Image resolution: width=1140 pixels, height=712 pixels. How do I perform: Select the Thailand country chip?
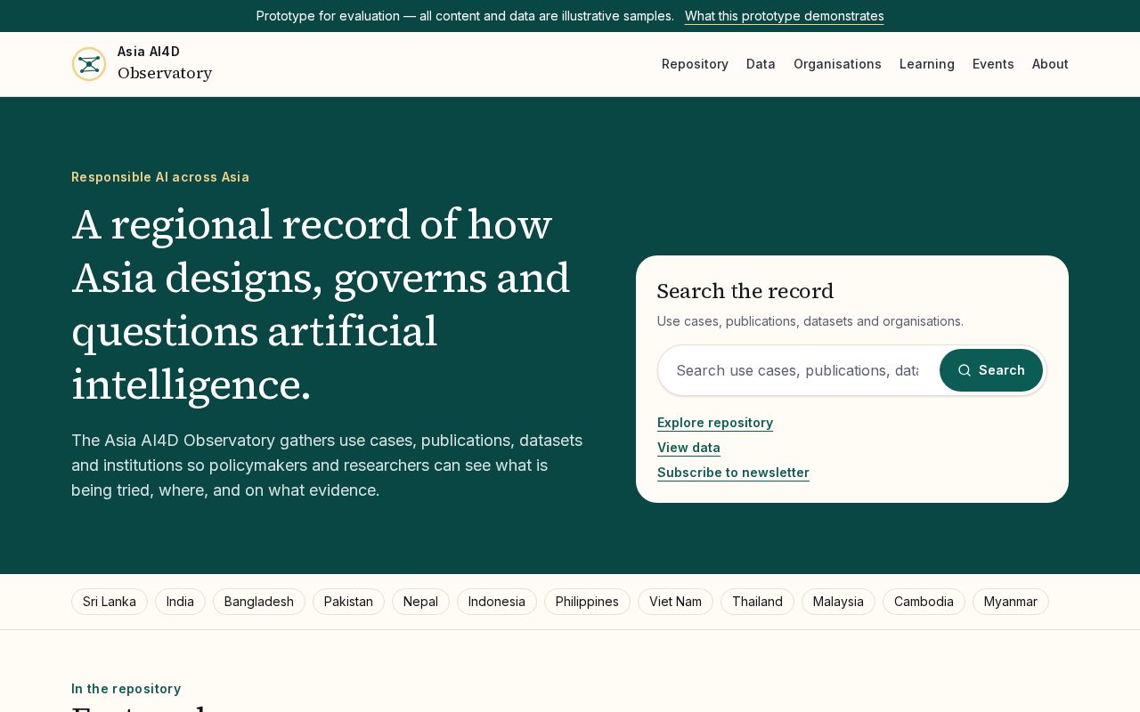(757, 602)
